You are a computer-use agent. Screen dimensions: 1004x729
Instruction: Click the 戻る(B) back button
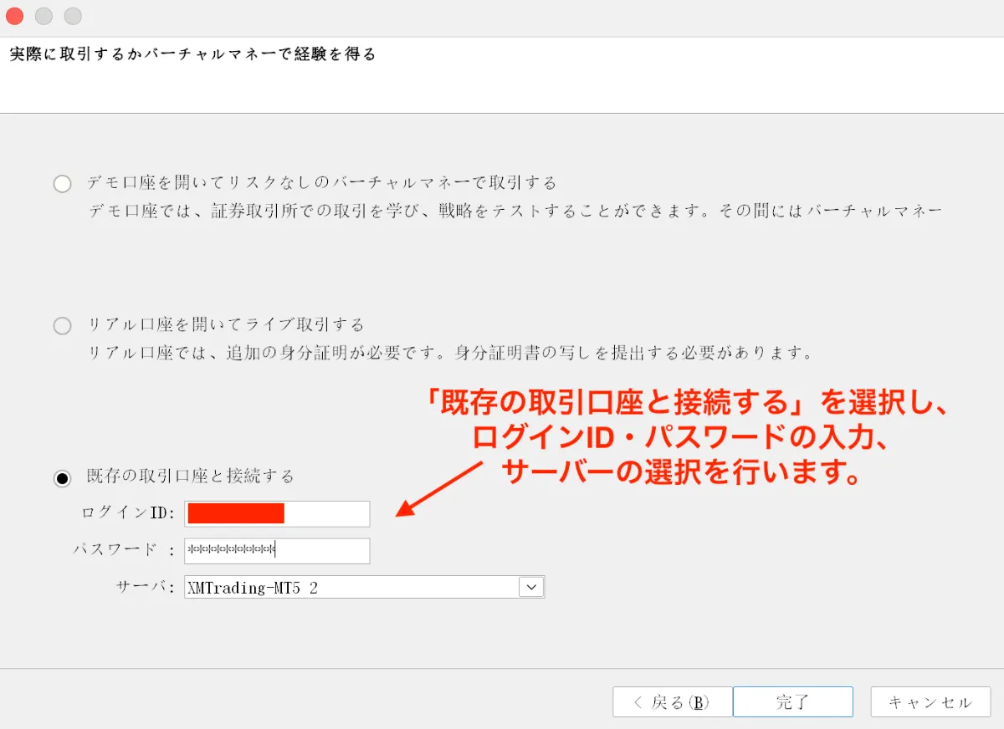[x=671, y=701]
